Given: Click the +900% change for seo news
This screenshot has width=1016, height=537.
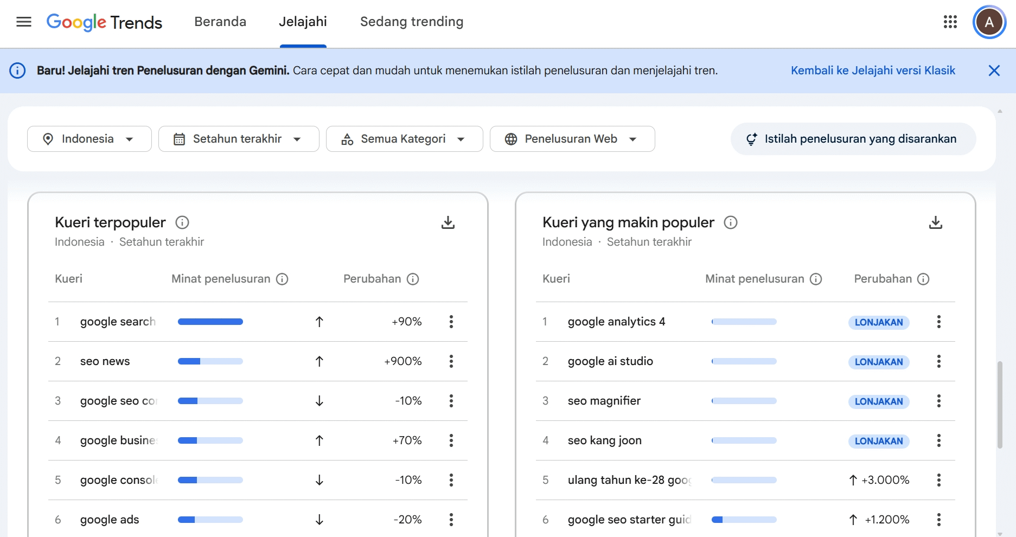Looking at the screenshot, I should tap(403, 361).
